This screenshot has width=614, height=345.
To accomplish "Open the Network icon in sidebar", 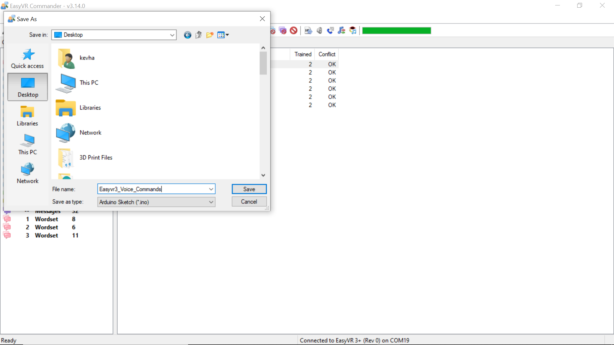I will coord(27,172).
